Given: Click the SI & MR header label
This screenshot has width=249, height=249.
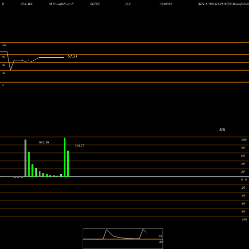Looking at the screenshot, I should pos(26,4).
